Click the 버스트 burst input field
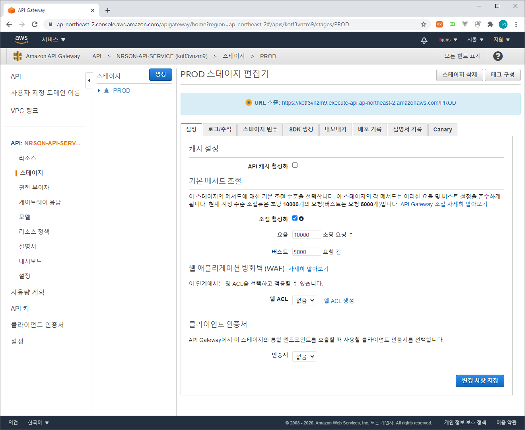The height and width of the screenshot is (430, 525). pos(307,252)
